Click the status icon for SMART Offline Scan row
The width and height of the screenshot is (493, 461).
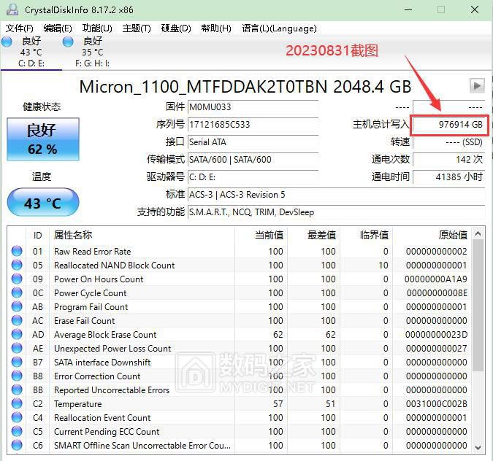coord(17,445)
